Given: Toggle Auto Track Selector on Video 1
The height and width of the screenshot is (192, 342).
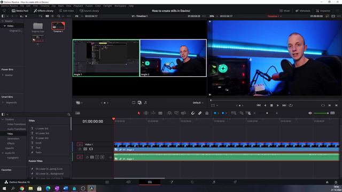Looking at the screenshot, I should [x=85, y=149].
